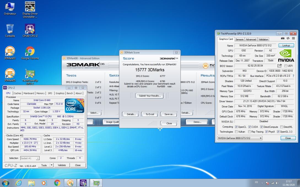This screenshot has height=187, width=300.
Task: Launch 3DMark03 desktop shortcut
Action: pos(10,53)
